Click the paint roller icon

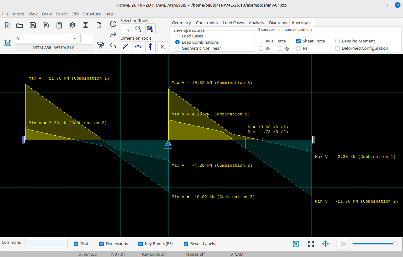(x=101, y=45)
